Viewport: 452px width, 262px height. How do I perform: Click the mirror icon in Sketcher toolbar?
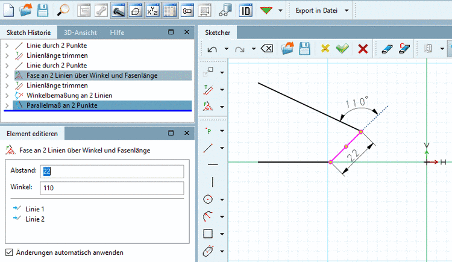tap(428, 48)
